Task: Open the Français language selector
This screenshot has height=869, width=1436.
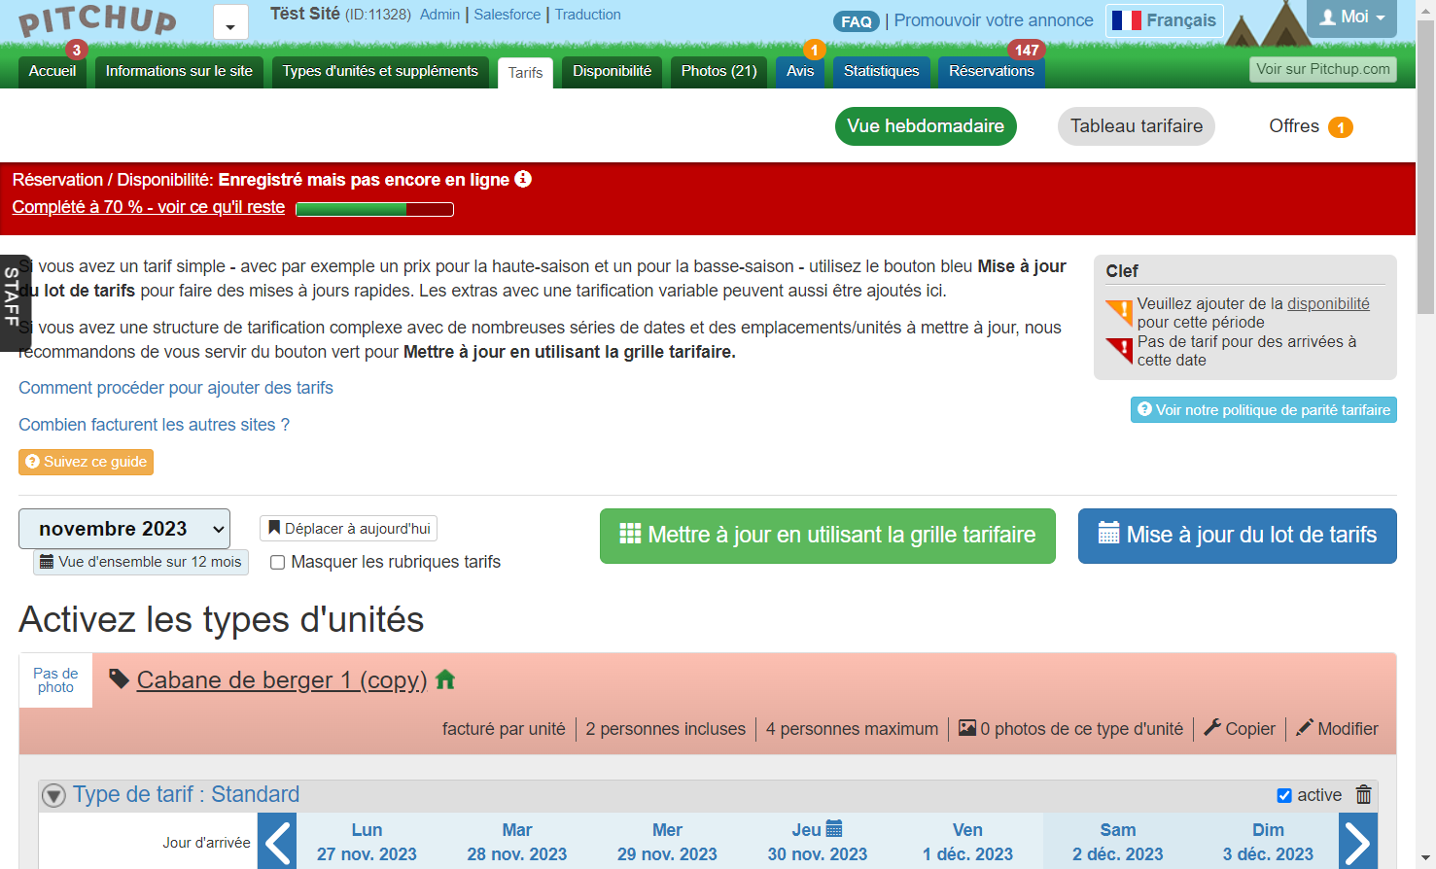Action: click(1164, 20)
